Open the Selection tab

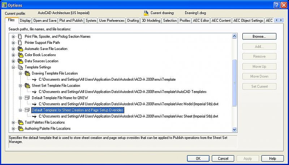[170, 21]
